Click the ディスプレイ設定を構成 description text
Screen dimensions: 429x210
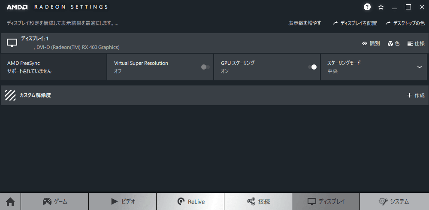[x=62, y=23]
